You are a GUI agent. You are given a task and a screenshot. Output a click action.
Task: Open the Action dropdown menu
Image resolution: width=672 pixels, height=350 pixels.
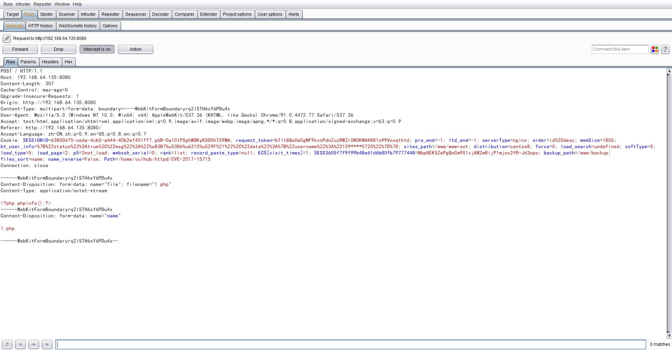[135, 49]
